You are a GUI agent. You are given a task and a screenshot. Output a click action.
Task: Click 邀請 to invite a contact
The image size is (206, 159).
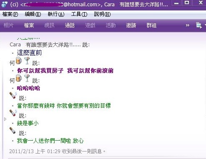131,25
